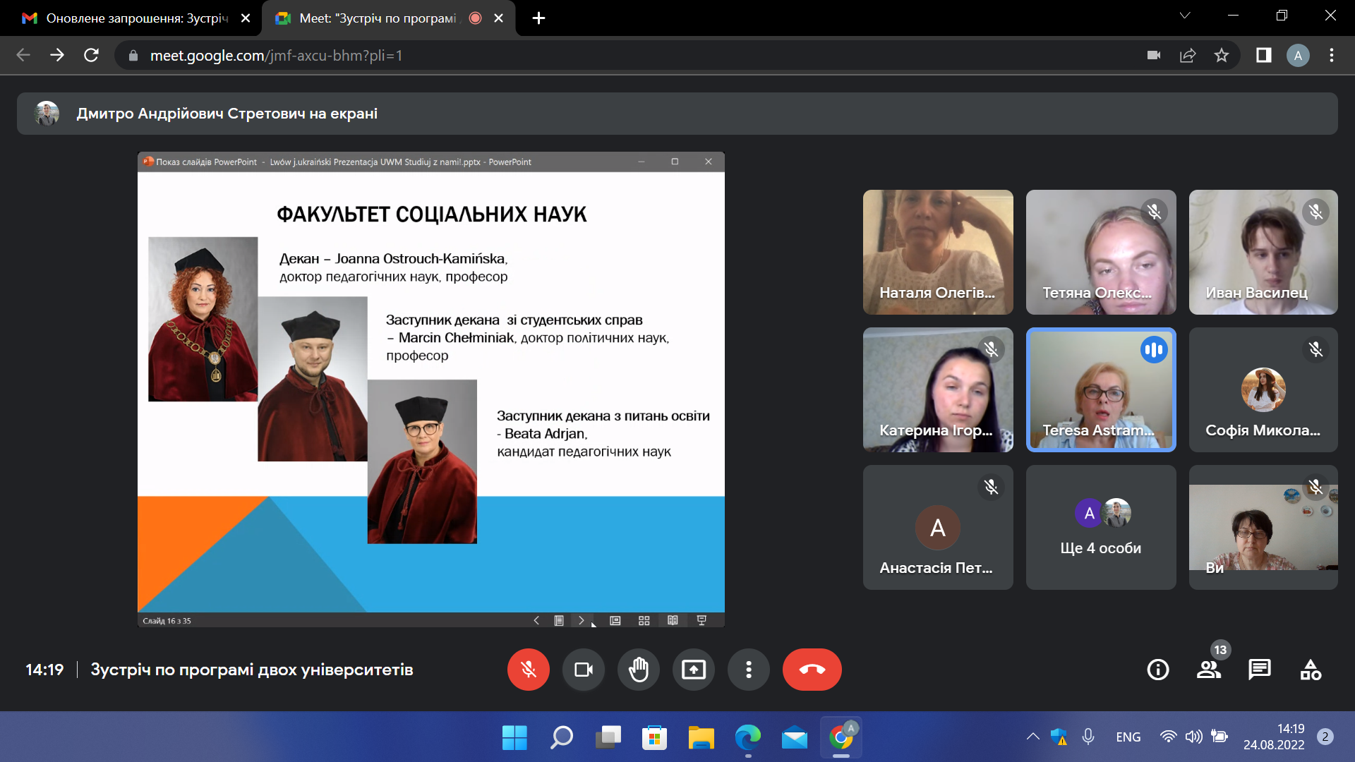Viewport: 1355px width, 762px height.
Task: Bookmark this page with star icon
Action: pyautogui.click(x=1222, y=55)
